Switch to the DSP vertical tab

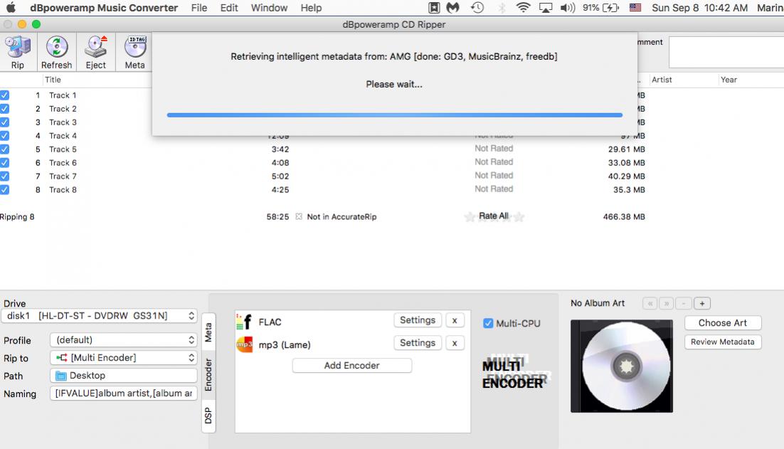point(208,416)
